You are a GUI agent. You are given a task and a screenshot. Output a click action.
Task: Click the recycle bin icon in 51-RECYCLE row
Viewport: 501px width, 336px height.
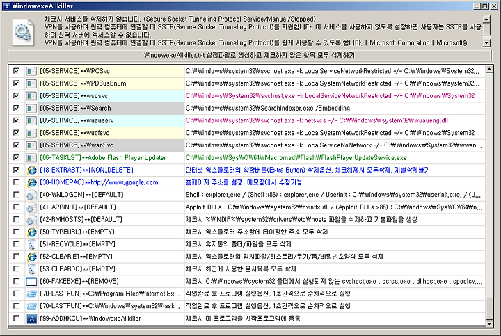point(31,244)
